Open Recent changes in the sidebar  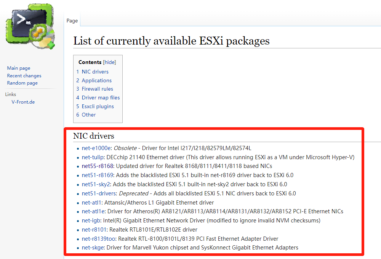(x=24, y=75)
